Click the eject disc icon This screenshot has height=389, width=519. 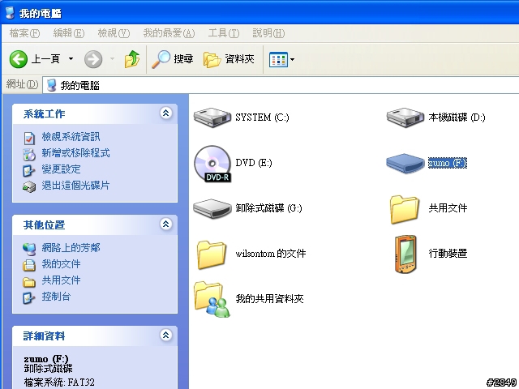click(29, 187)
